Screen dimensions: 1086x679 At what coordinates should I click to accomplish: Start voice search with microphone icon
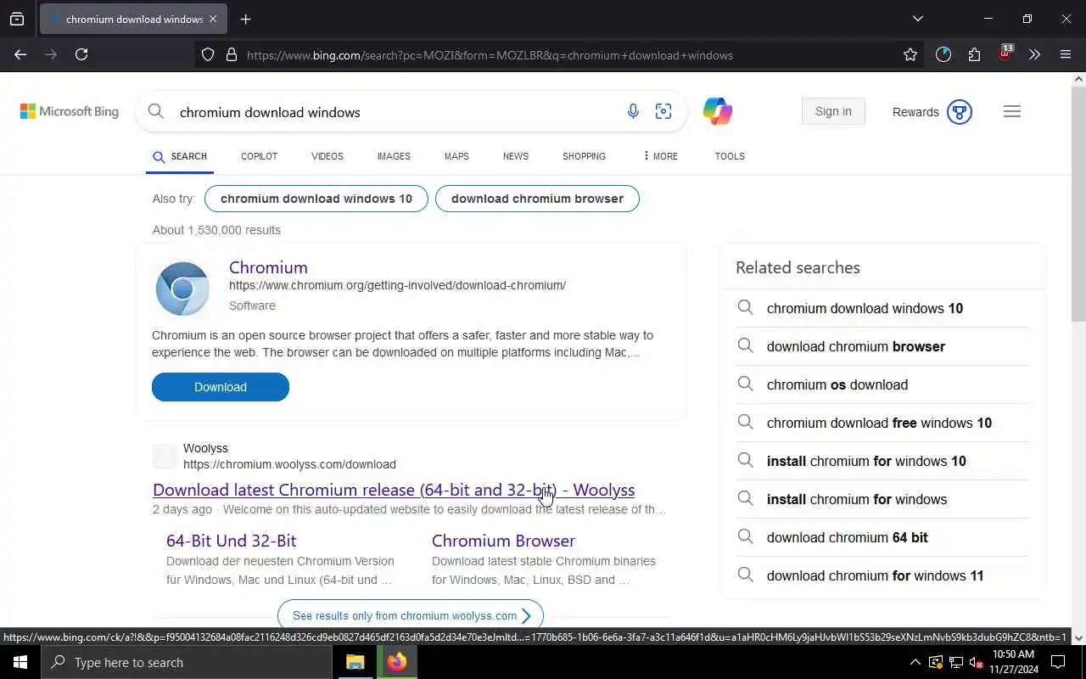(x=633, y=111)
